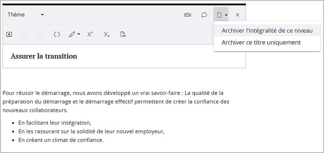The image size is (324, 153).
Task: Open the Thème style dropdown
Action: (26, 15)
